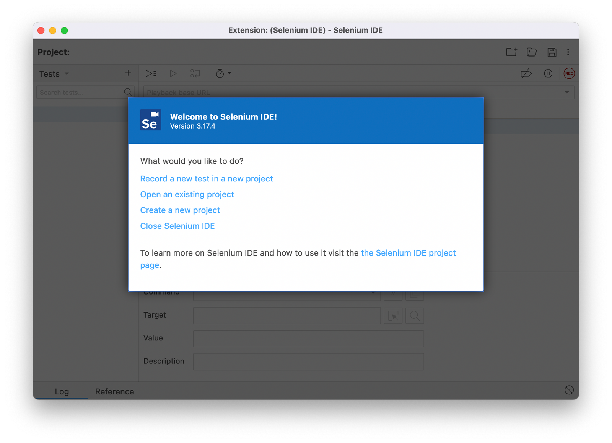Start recording with the REC button
The image size is (612, 443).
[569, 73]
